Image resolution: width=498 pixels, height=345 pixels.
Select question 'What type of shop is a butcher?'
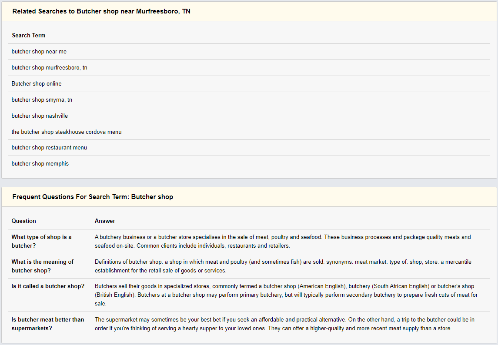point(42,242)
